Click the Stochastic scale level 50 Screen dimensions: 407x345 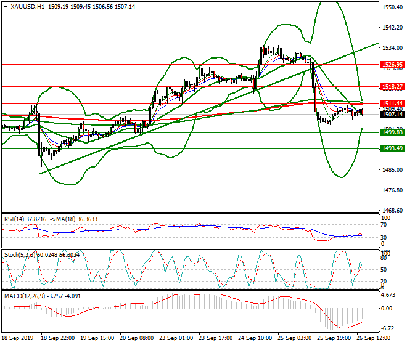point(384,270)
